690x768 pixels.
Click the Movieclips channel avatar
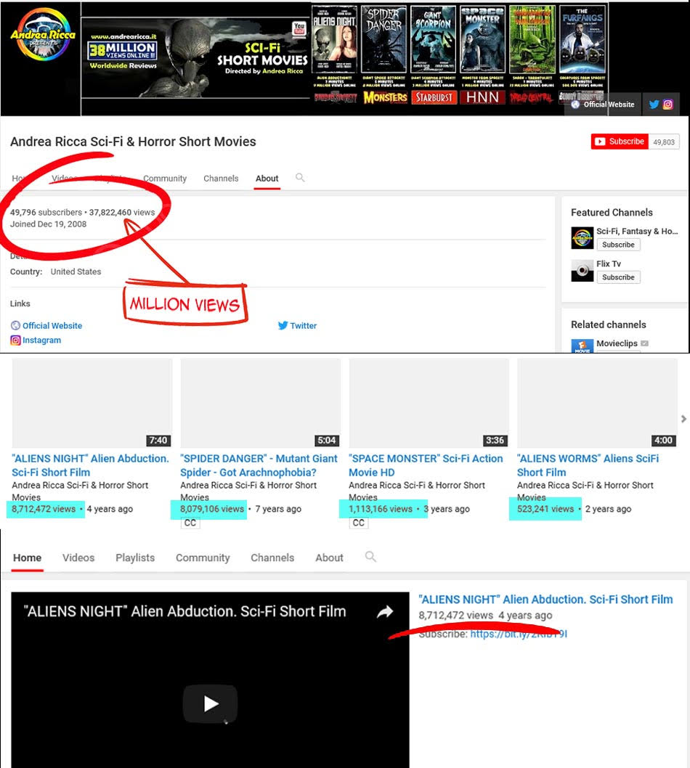[583, 346]
